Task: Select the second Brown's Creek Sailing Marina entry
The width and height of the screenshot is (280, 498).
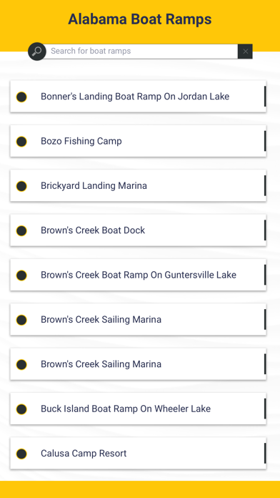Action: [x=139, y=364]
